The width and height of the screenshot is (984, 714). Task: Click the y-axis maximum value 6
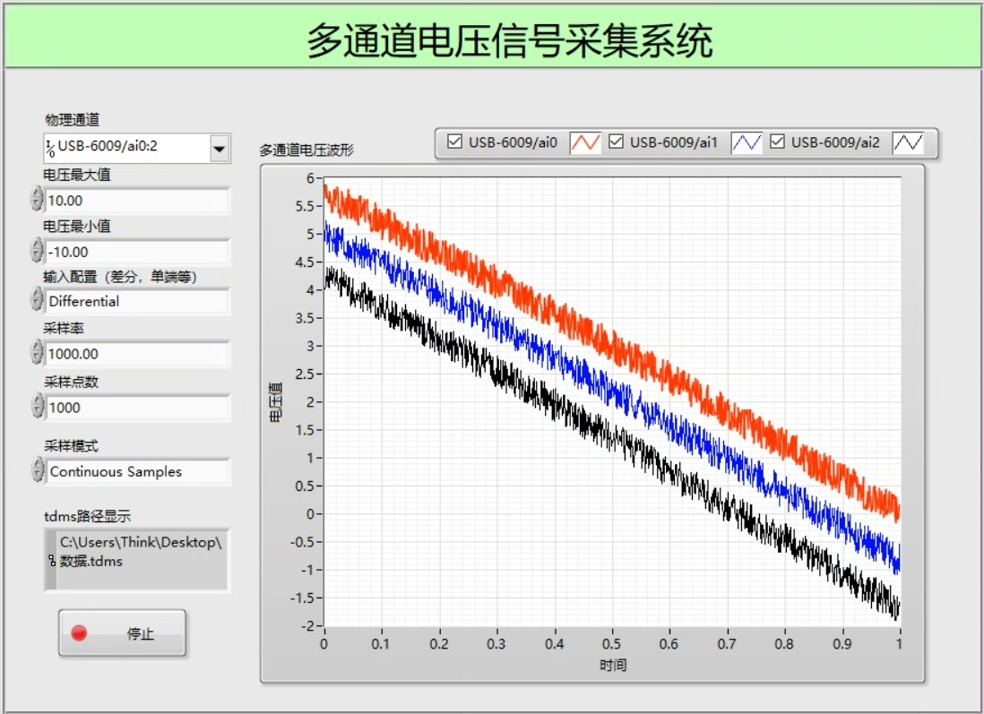click(x=310, y=178)
